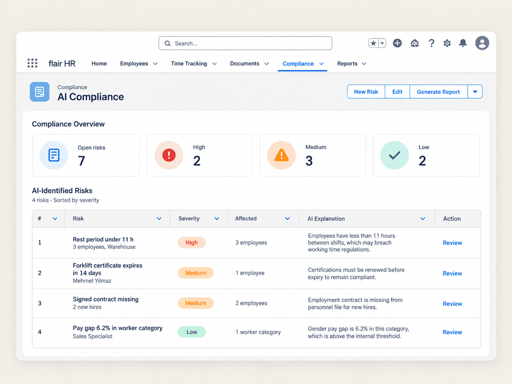Open the Affected column header chevron
This screenshot has width=512, height=384.
point(287,218)
